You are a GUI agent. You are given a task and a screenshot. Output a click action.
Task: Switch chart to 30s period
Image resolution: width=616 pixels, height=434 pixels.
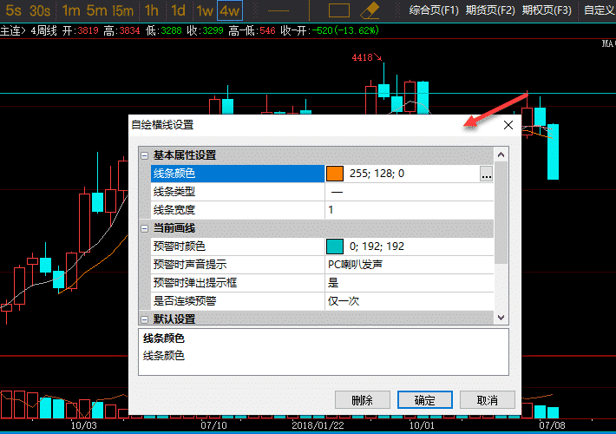click(40, 10)
